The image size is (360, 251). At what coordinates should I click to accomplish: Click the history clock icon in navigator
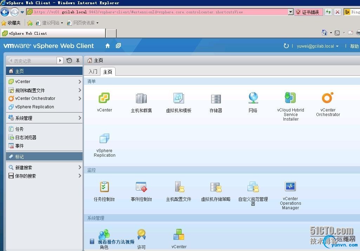[x=69, y=61]
